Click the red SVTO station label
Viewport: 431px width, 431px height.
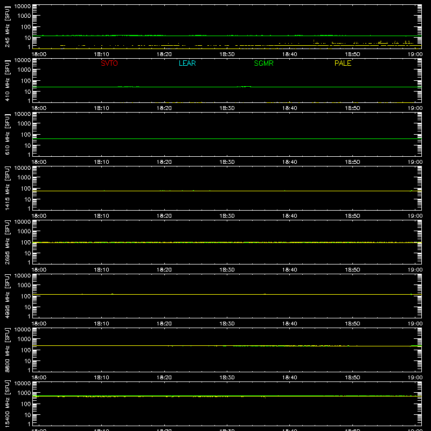click(109, 63)
